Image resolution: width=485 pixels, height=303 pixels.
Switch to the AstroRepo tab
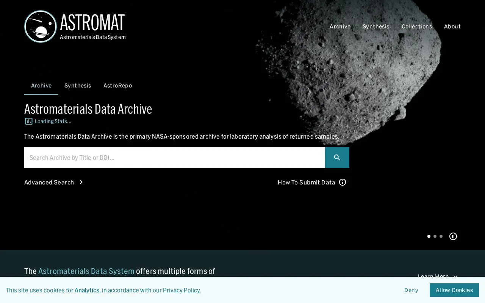117,86
